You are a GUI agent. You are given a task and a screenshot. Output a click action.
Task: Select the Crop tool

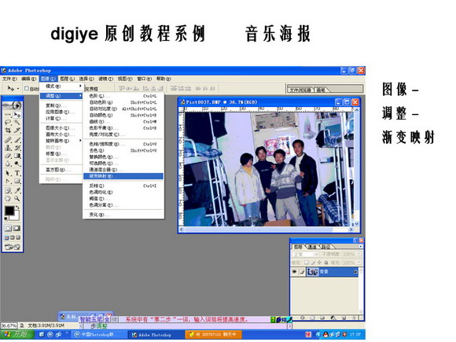(x=8, y=130)
